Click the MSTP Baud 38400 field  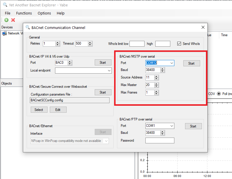coord(153,70)
